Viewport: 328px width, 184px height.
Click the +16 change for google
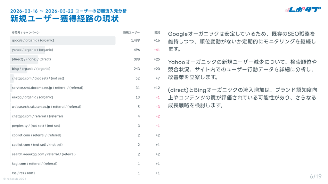coord(157,41)
